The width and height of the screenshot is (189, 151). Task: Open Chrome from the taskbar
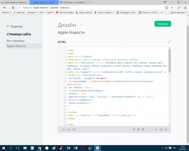click(40, 148)
